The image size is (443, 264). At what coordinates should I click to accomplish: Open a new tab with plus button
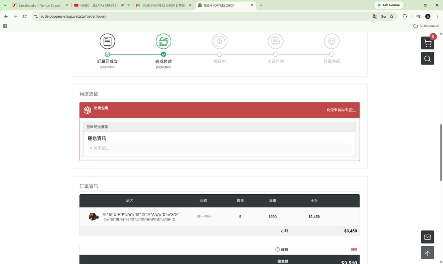point(261,5)
